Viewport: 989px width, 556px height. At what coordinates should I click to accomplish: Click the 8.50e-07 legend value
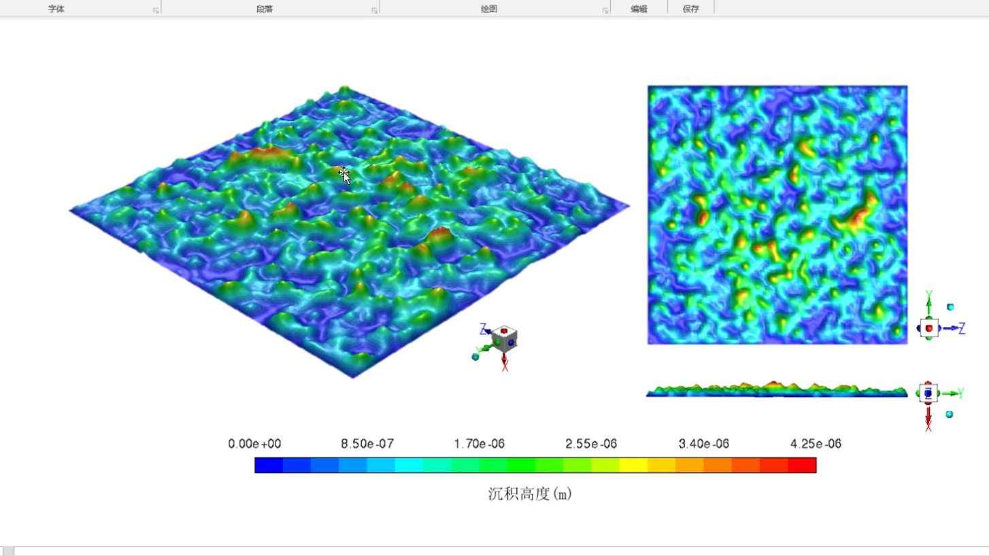(x=367, y=444)
